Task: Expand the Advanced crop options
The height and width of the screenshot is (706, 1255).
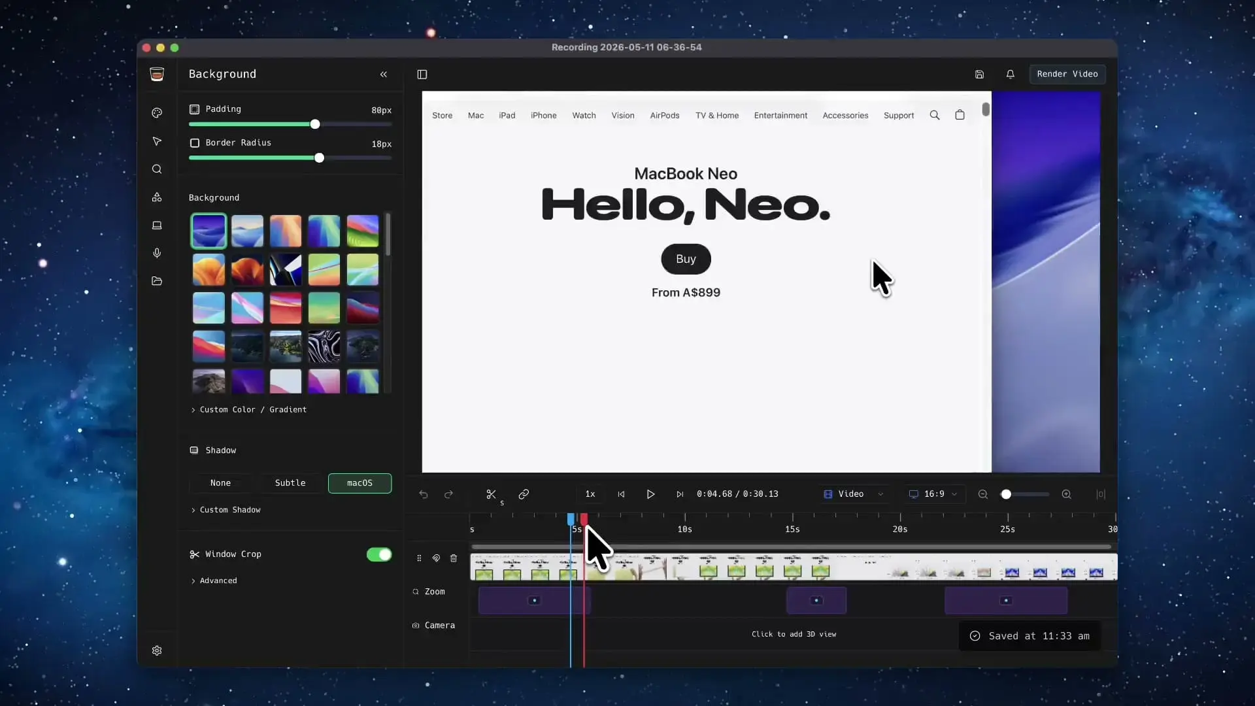Action: (x=214, y=580)
